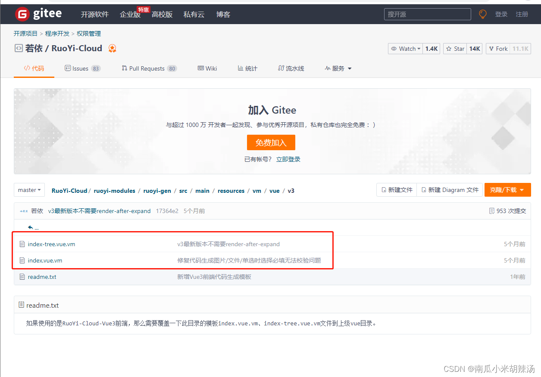The image size is (541, 377).
Task: Click the Gitee logo
Action: pyautogui.click(x=38, y=14)
